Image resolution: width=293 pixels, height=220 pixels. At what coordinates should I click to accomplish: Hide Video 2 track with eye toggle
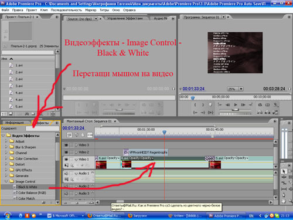pyautogui.click(x=66, y=152)
